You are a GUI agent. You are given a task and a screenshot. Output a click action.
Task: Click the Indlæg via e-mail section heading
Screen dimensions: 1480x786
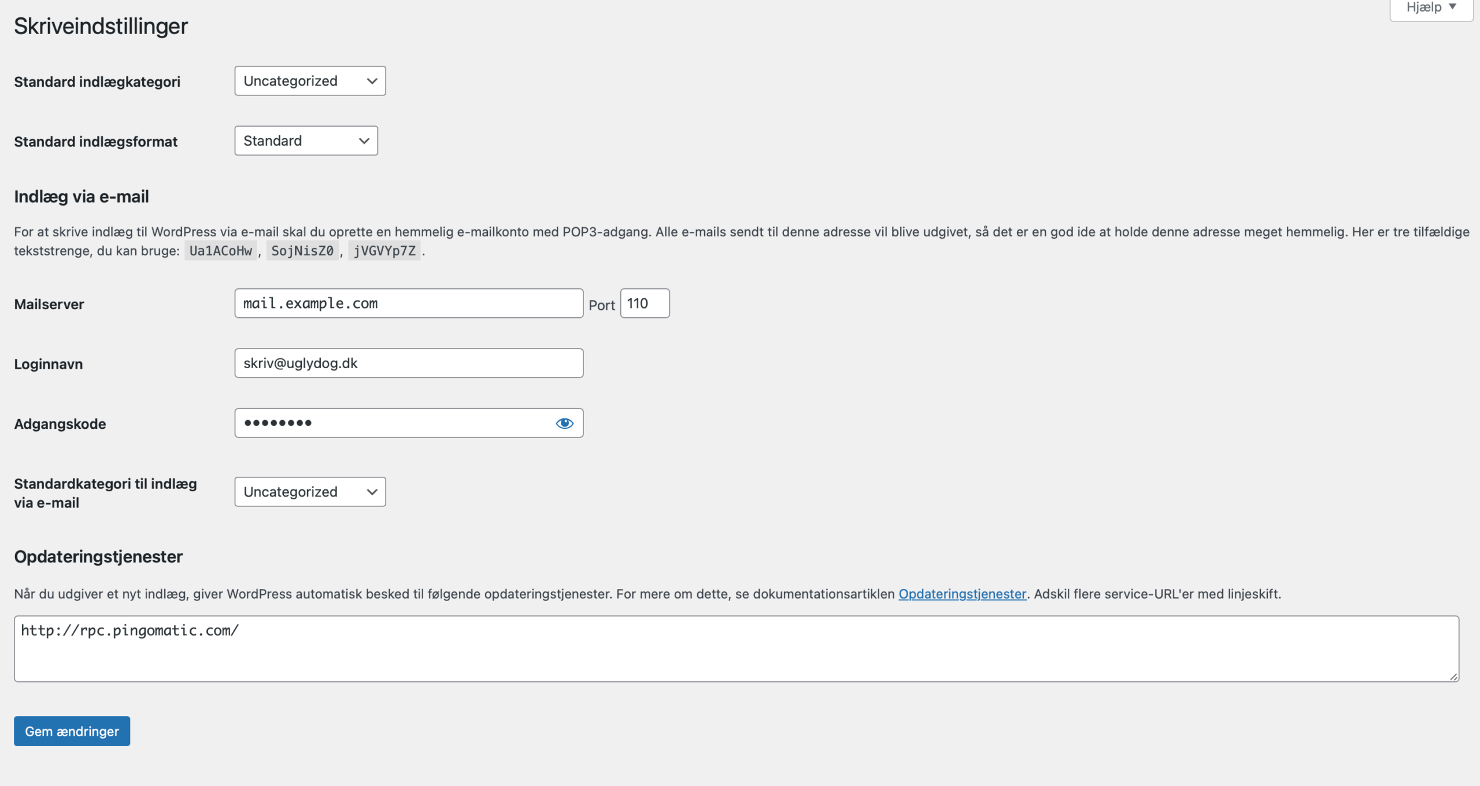(82, 196)
